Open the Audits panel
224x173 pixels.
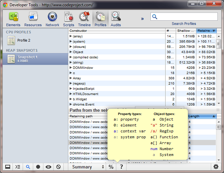116,19
